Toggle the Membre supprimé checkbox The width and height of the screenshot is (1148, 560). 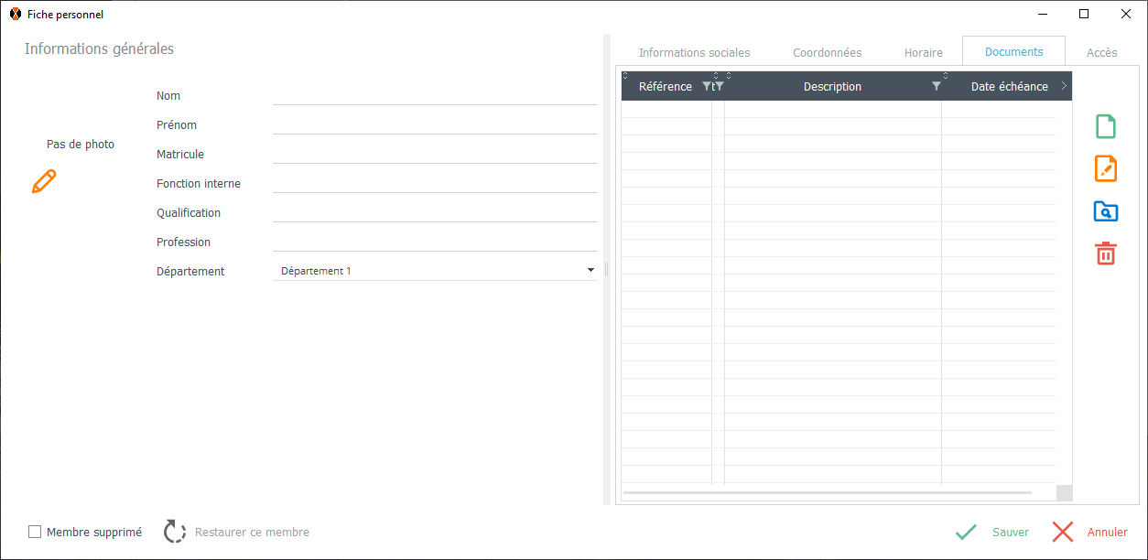(x=35, y=532)
